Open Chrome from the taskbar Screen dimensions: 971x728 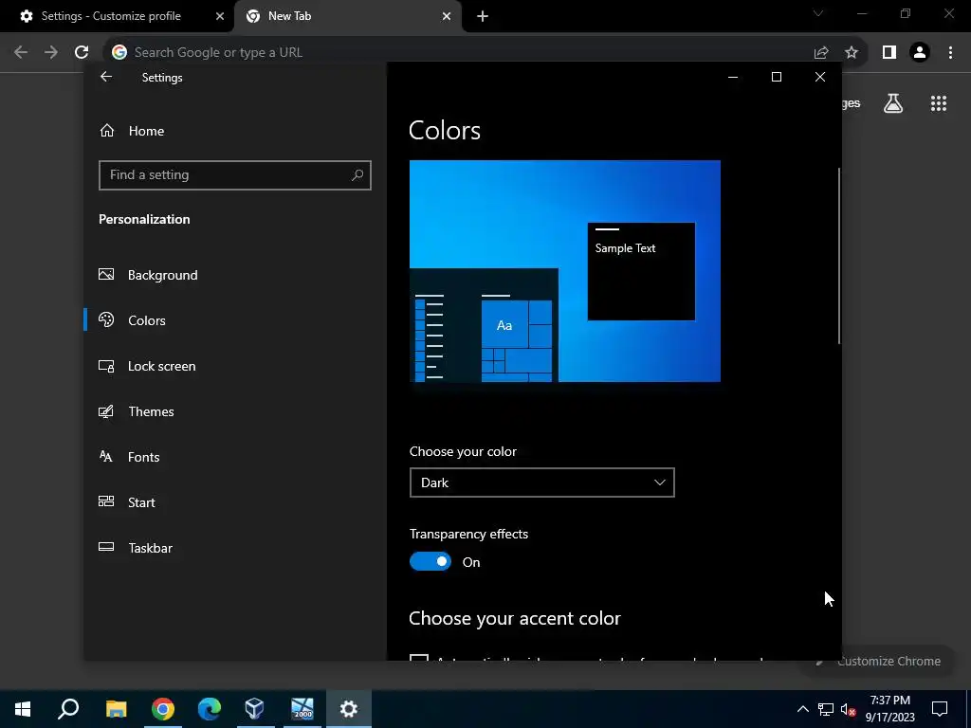pyautogui.click(x=163, y=709)
